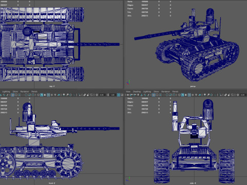The width and height of the screenshot is (247, 185).
Task: Toggle Use Default Material in front view toolbar
Action: pos(45,95)
